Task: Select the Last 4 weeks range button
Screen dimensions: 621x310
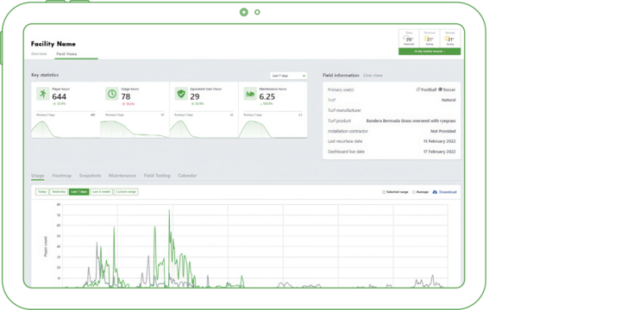Action: click(102, 192)
